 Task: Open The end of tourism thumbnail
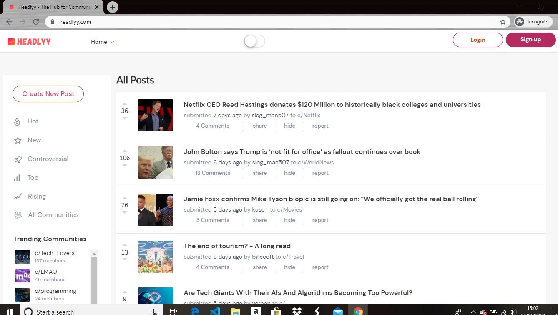(x=156, y=257)
